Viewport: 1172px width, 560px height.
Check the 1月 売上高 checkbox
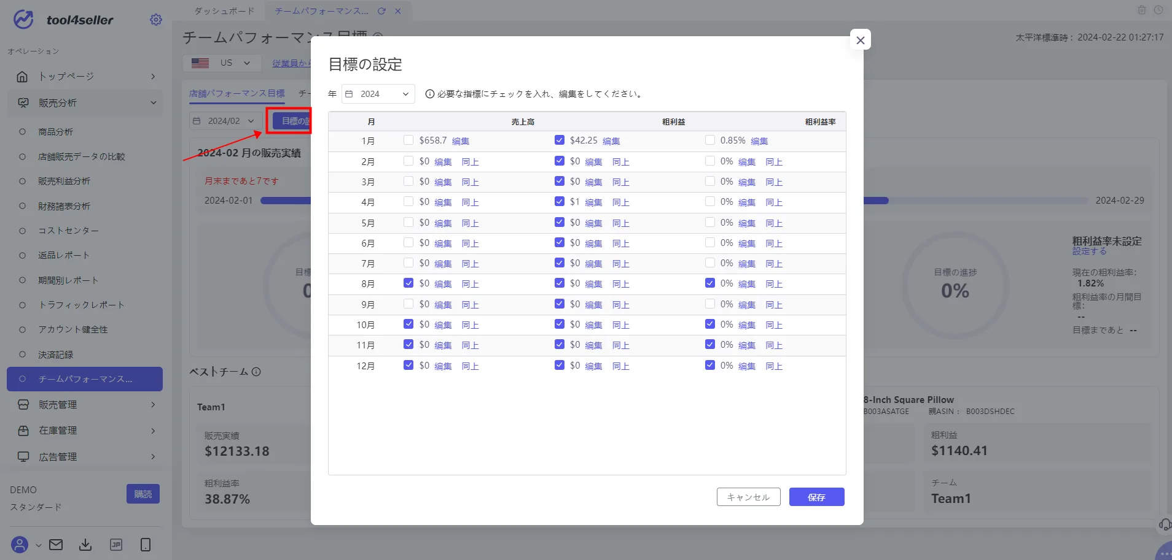point(408,140)
